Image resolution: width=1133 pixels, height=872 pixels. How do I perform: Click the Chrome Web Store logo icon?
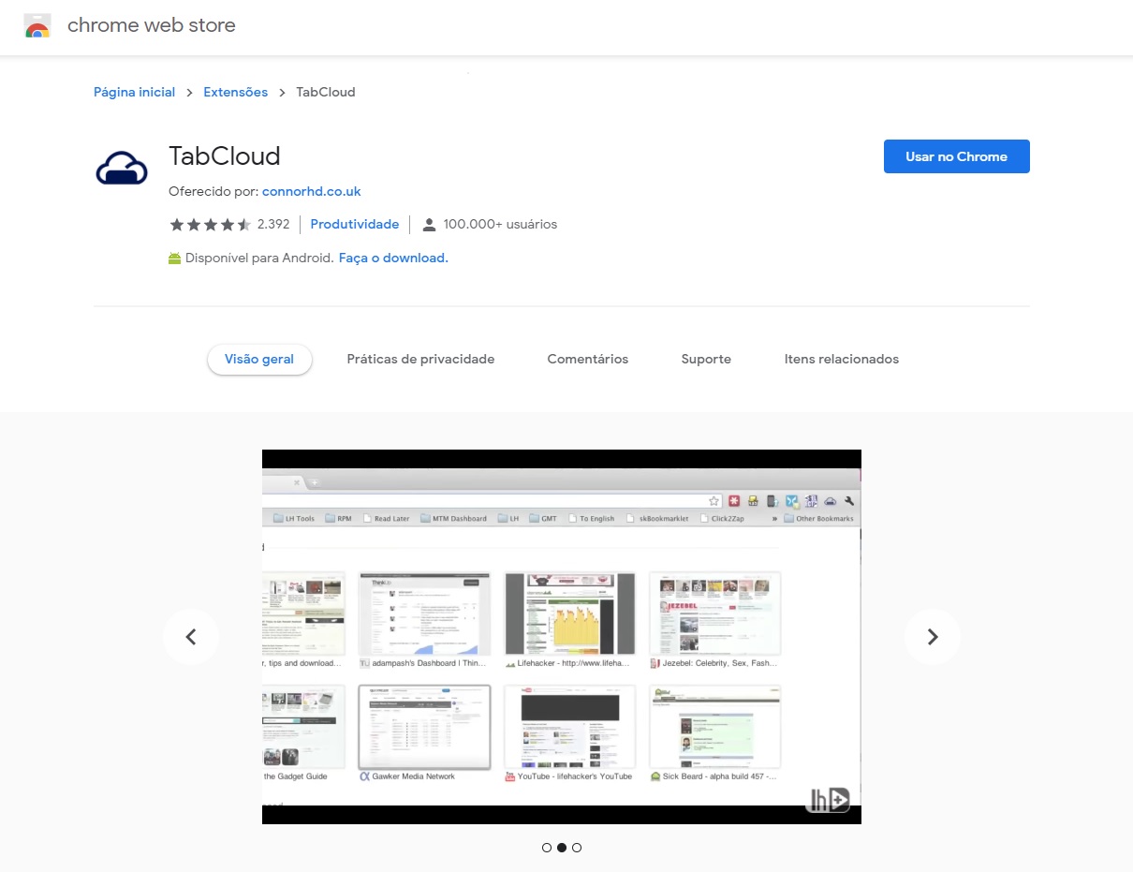37,26
